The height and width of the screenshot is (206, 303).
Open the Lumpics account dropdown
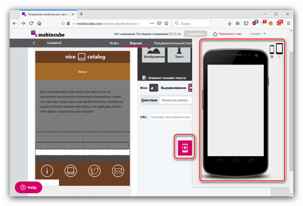click(x=258, y=34)
